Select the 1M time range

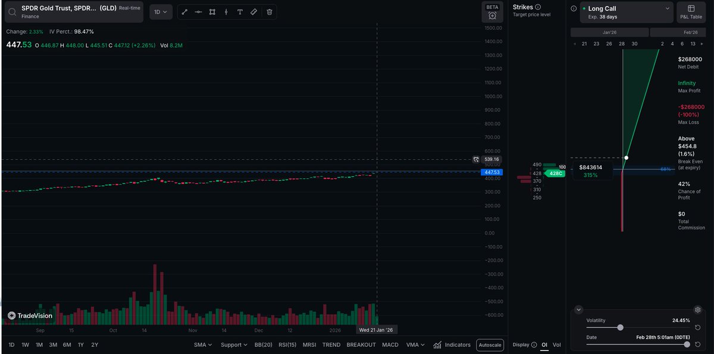coord(39,344)
